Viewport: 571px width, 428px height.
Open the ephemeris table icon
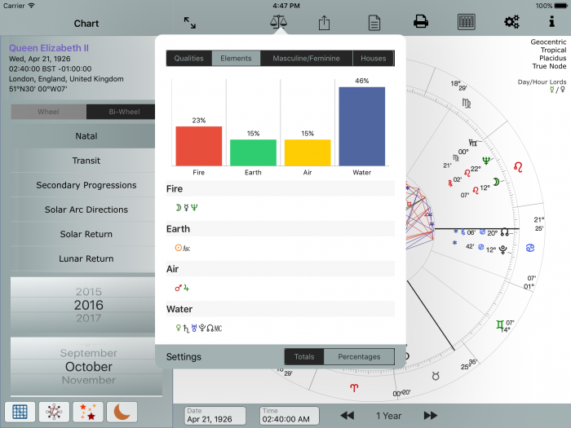[x=467, y=22]
